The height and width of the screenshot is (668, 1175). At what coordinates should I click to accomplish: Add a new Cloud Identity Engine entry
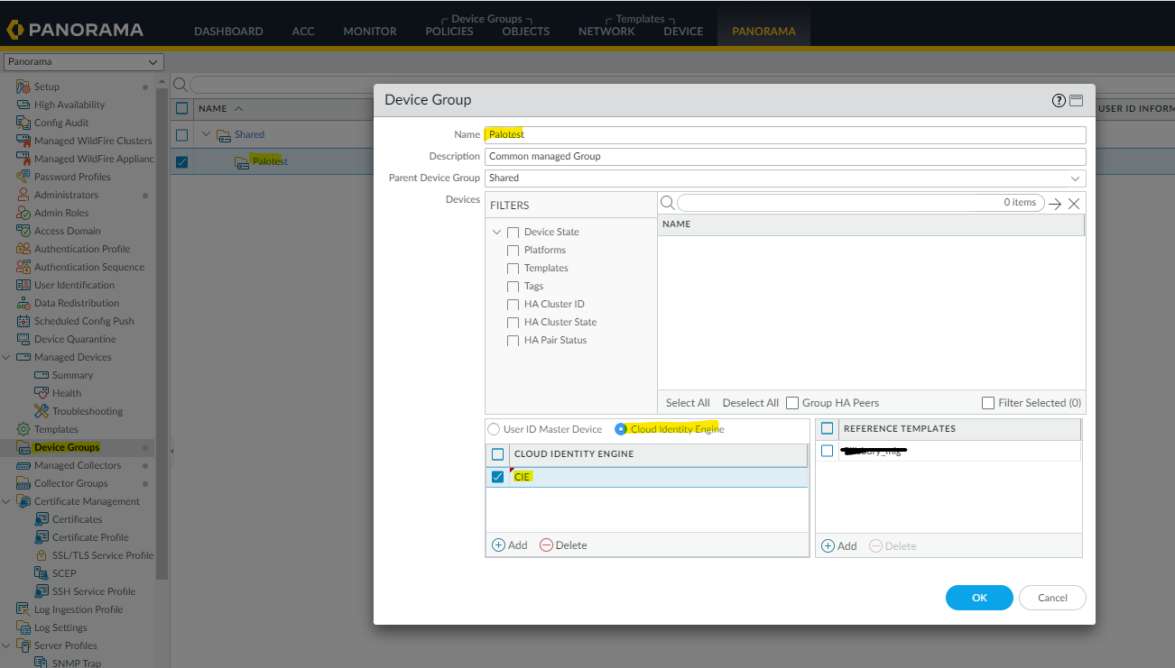point(510,544)
